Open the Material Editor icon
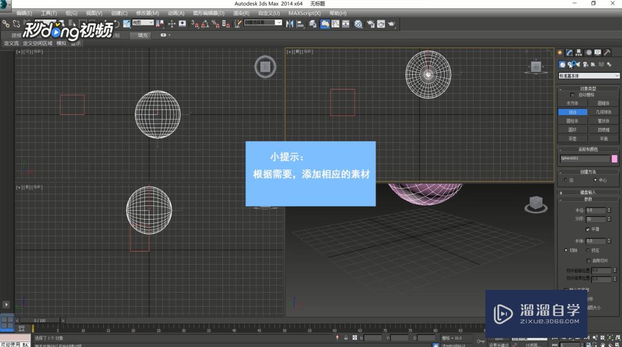The width and height of the screenshot is (622, 347). point(358,24)
